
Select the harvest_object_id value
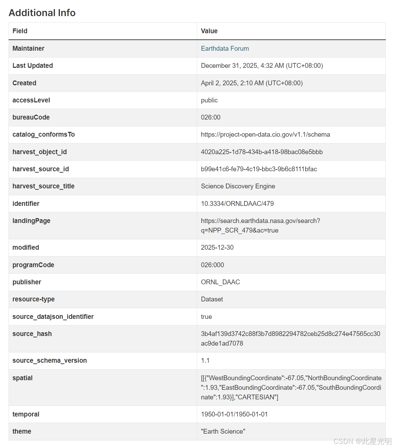pos(262,152)
